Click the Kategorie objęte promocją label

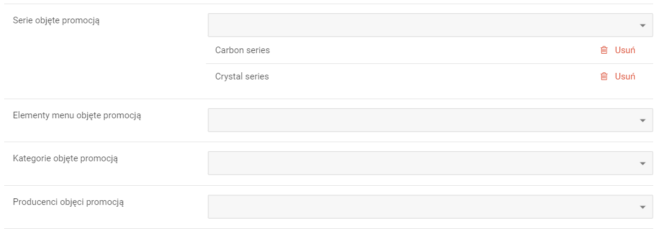(66, 159)
